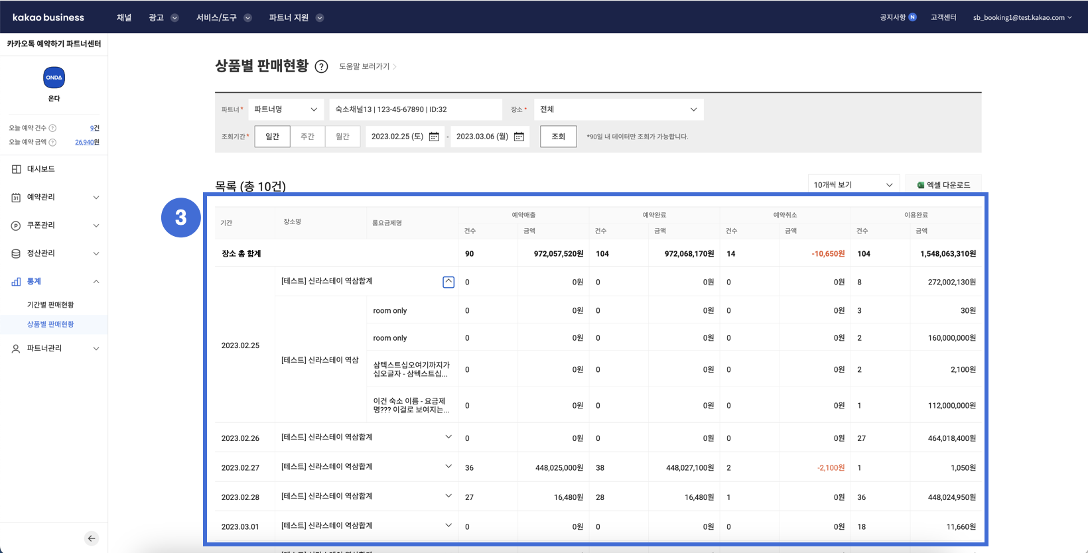The image size is (1088, 553).
Task: Click the sidebar collapse arrow icon
Action: click(x=92, y=538)
